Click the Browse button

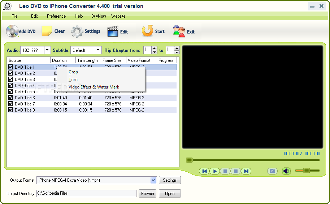(147, 193)
